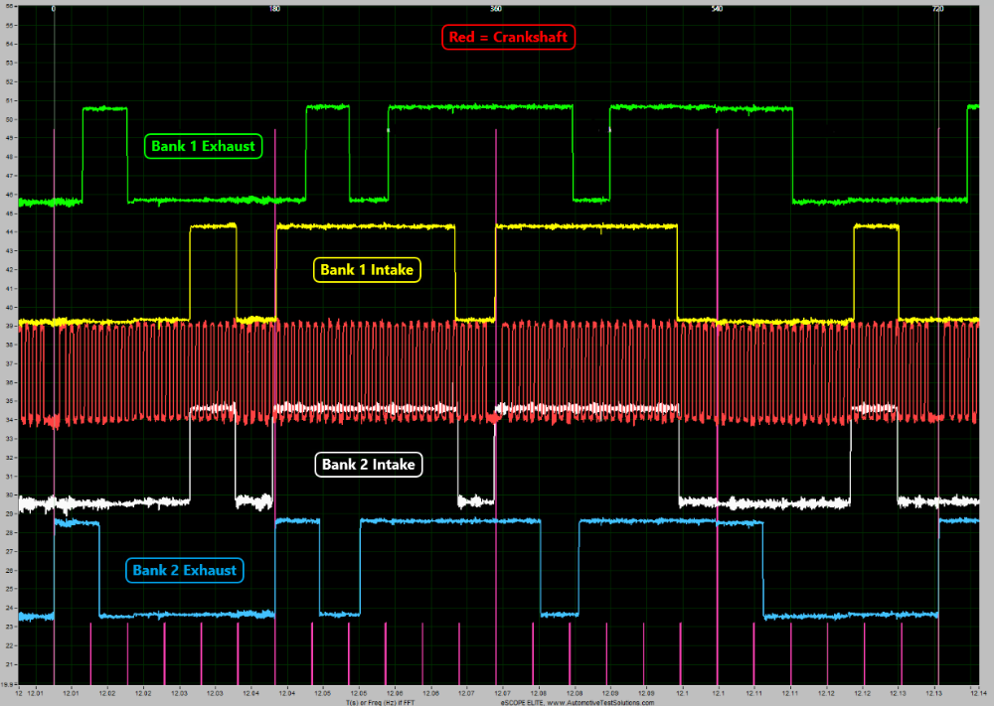This screenshot has height=706, width=994.
Task: Click the 'Red = Crankshaft' legend label
Action: tap(509, 38)
